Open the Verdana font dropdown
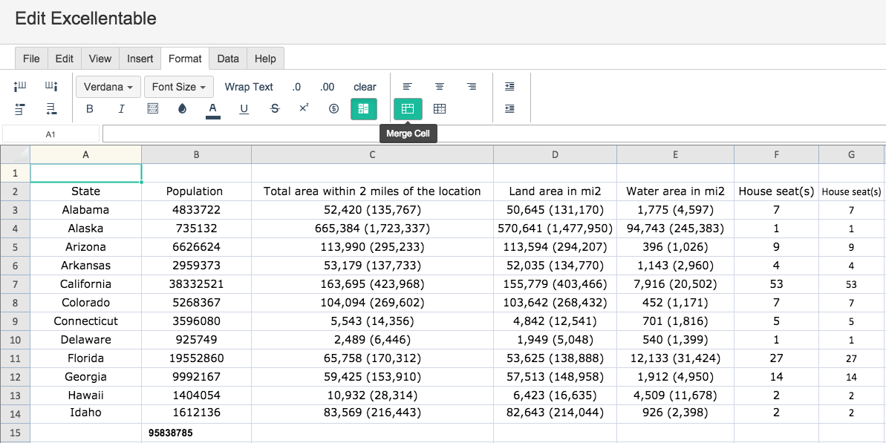The image size is (886, 443). pyautogui.click(x=108, y=87)
